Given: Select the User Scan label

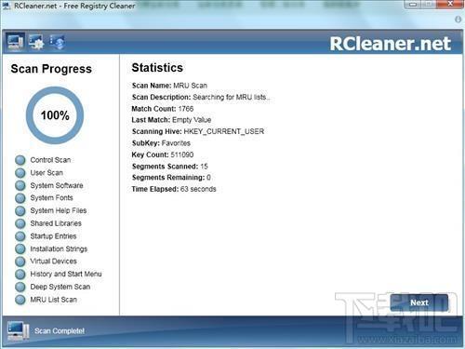Looking at the screenshot, I should click(x=46, y=173).
